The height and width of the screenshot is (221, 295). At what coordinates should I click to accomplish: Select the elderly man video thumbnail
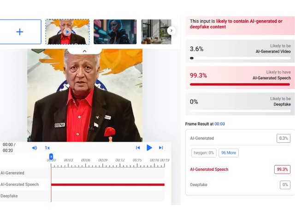tap(67, 32)
